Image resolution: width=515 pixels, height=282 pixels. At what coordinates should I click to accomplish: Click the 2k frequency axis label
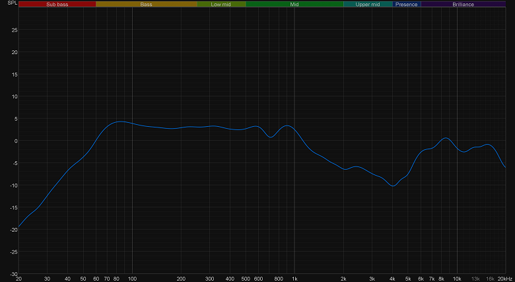(x=343, y=279)
